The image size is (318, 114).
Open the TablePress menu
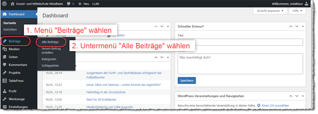[x=16, y=81]
